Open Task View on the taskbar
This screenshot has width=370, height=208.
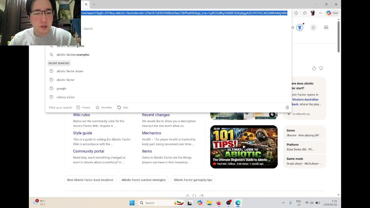pos(190,203)
